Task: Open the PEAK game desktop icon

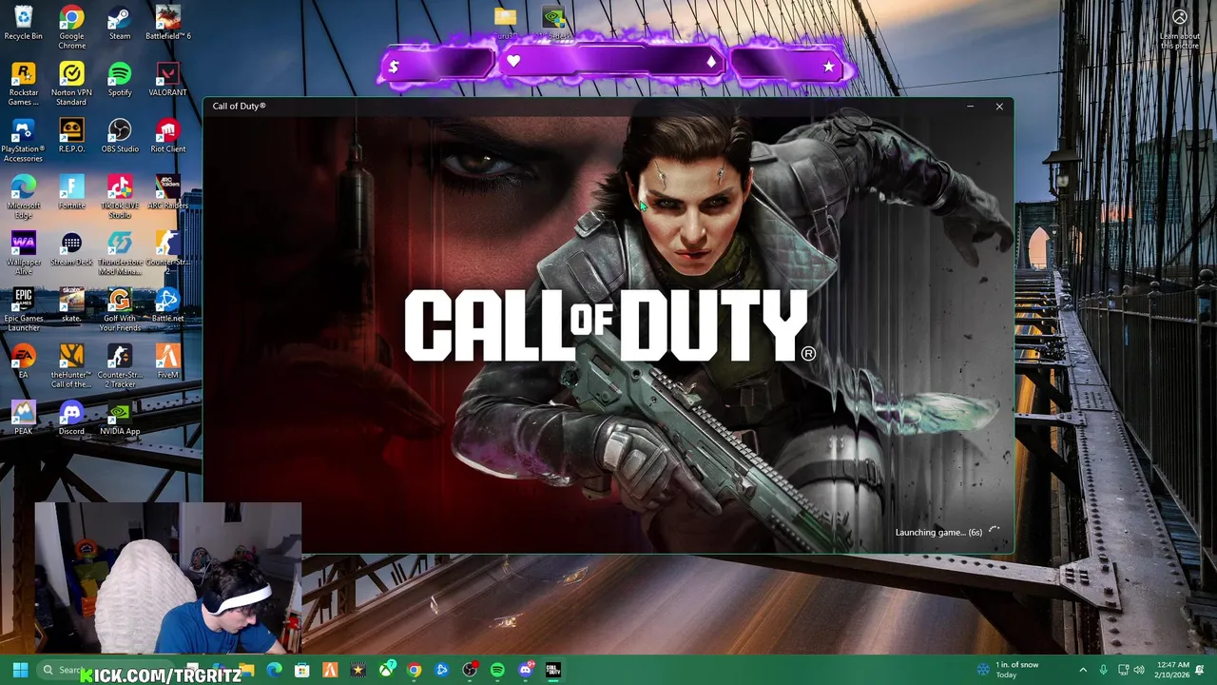Action: pos(24,418)
